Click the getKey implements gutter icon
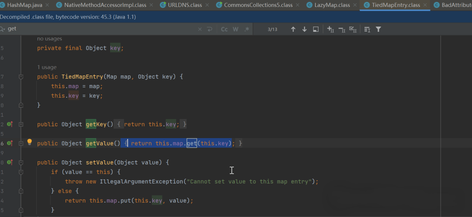472x217 pixels. tap(10, 124)
